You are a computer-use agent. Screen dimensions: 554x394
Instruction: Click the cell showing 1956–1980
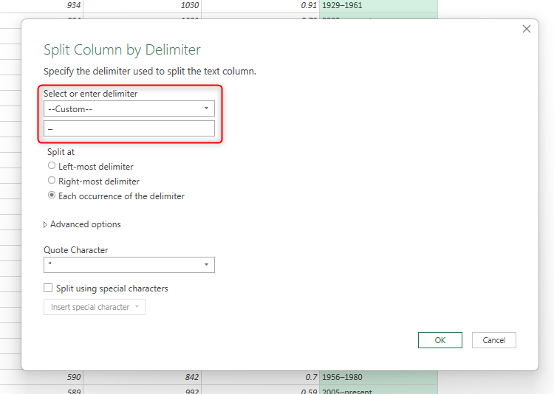[x=378, y=377]
